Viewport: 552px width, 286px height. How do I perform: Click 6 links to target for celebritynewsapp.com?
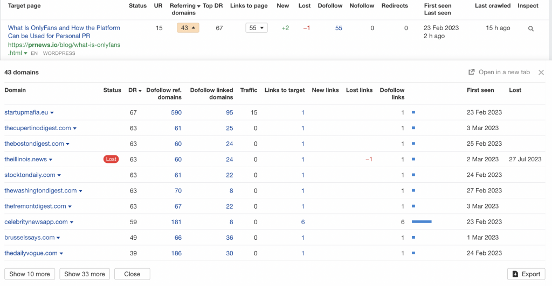point(303,222)
